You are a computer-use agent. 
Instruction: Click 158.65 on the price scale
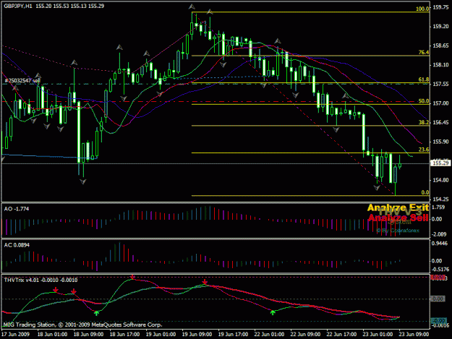pyautogui.click(x=440, y=46)
